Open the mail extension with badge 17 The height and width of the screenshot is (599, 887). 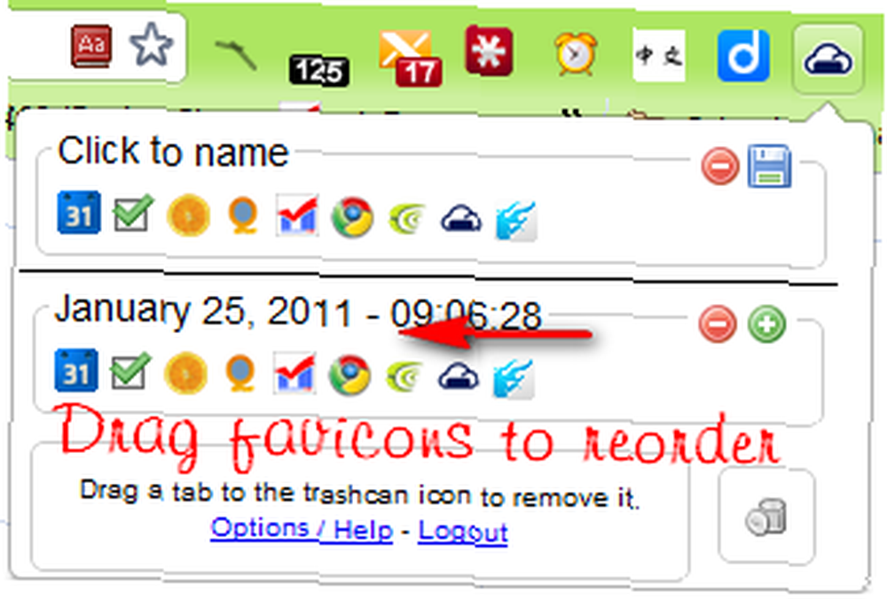coord(410,58)
